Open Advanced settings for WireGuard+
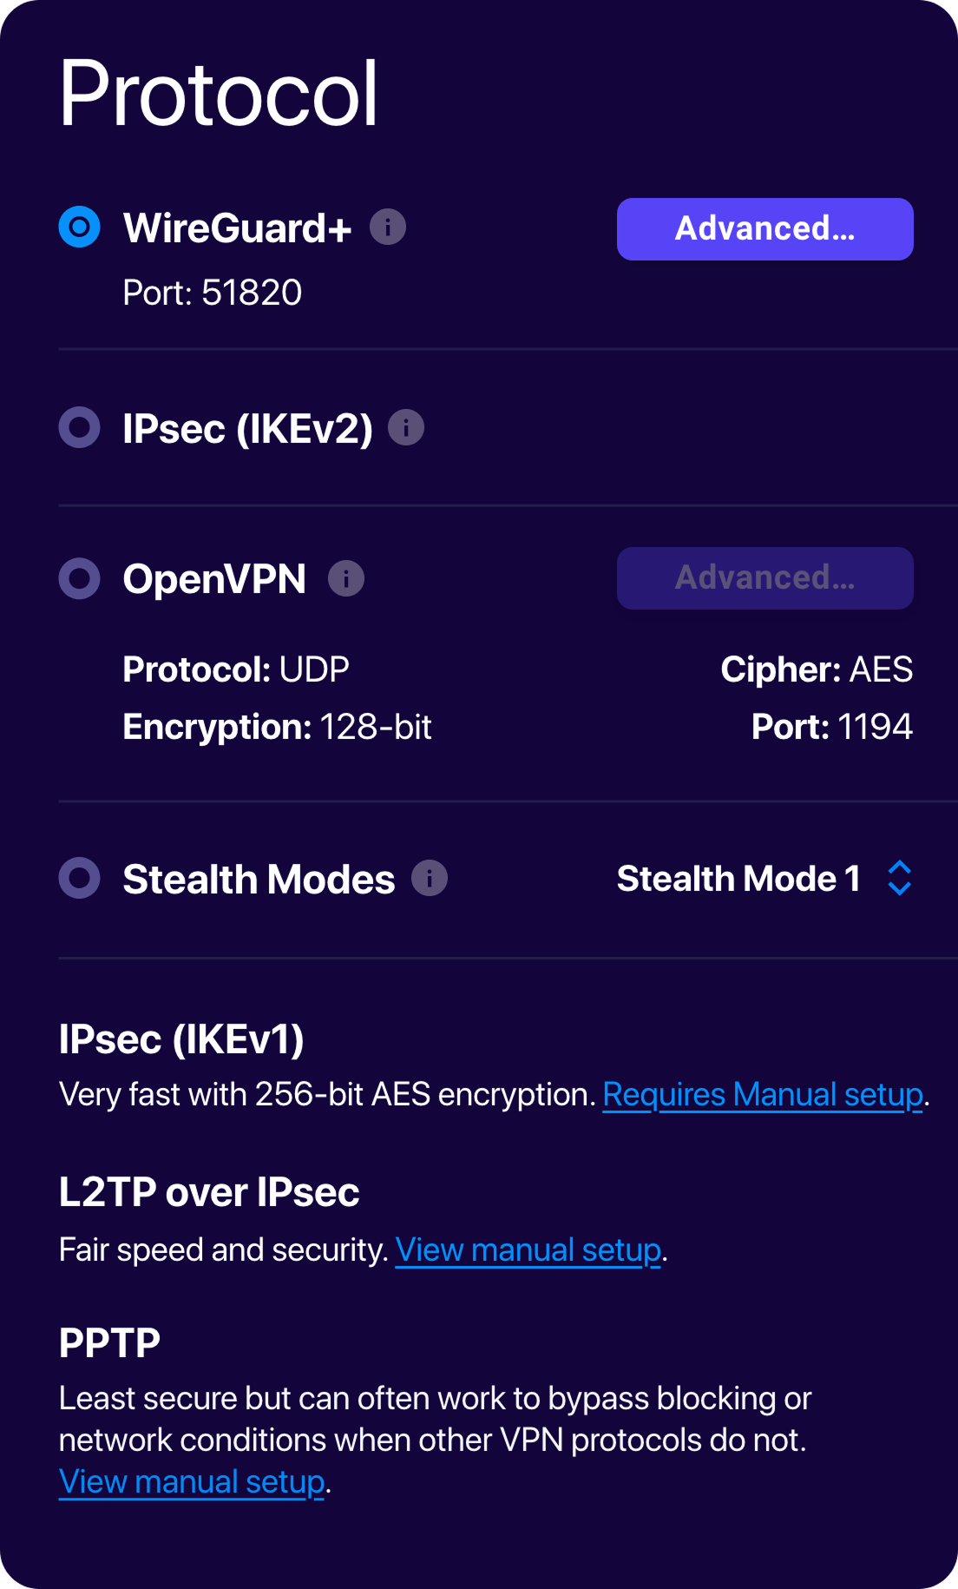 764,228
